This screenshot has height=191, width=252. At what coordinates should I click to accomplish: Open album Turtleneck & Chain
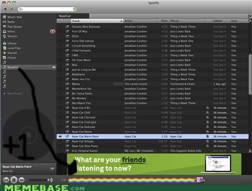point(182,84)
